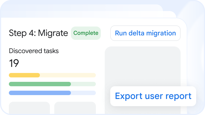Viewport: 205px width, 115px height.
Task: Click the Discovered tasks label
Action: [34, 51]
